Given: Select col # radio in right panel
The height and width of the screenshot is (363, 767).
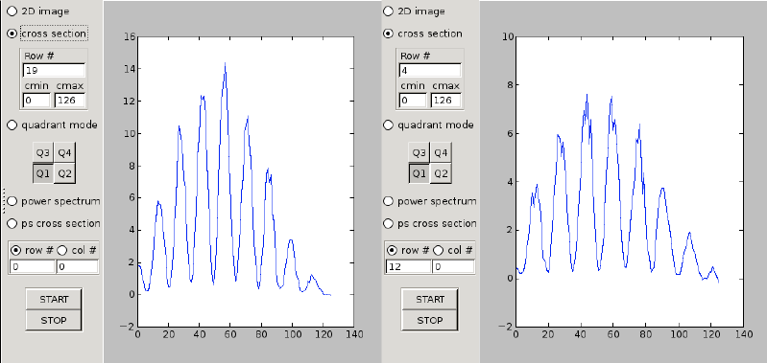Looking at the screenshot, I should pos(439,250).
